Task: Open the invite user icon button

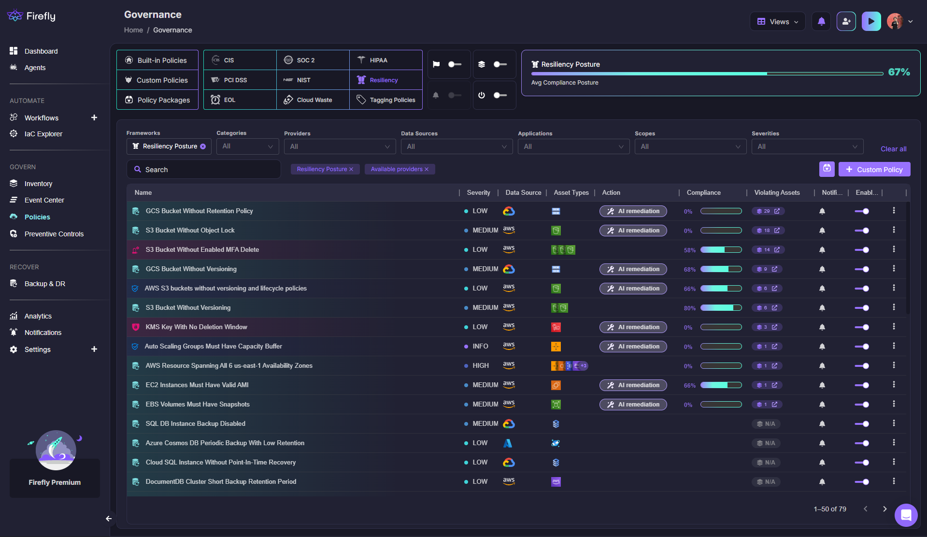Action: pyautogui.click(x=846, y=22)
